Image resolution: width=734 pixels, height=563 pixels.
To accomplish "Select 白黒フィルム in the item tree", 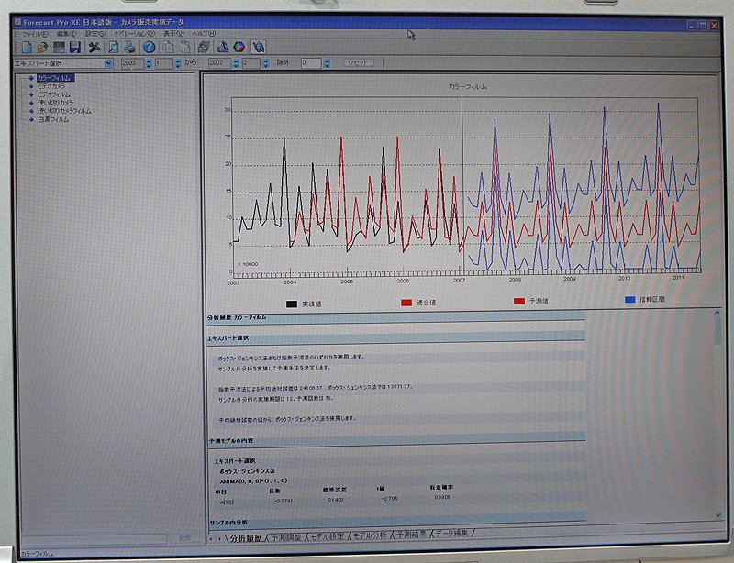I will (x=53, y=120).
